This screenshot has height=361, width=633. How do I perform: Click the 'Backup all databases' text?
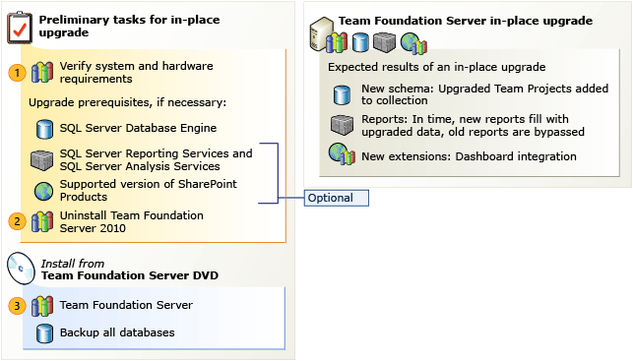coord(117,332)
